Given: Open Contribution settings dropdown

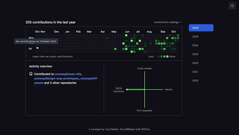Looking at the screenshot, I should (168, 22).
